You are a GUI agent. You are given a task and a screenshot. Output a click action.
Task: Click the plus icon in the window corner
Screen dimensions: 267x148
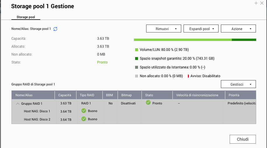(256, 3)
